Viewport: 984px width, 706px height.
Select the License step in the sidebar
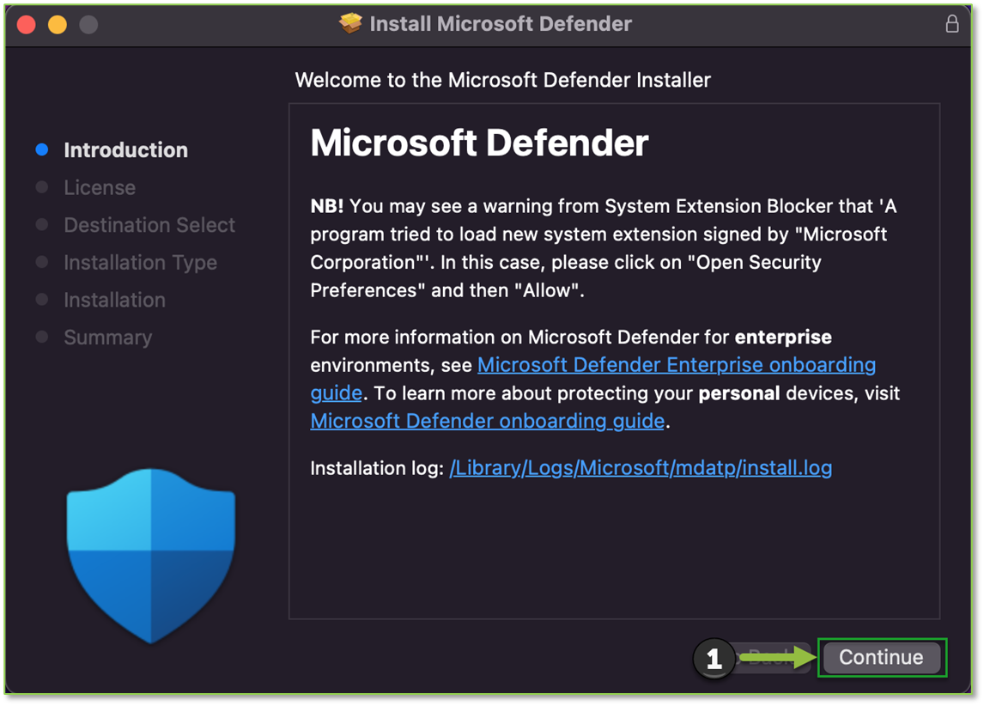pos(100,188)
